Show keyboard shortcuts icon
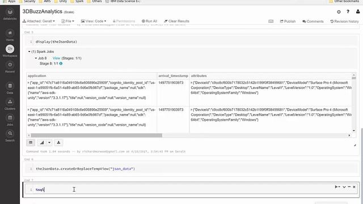Viewport: 363px width, 204px height. (x=271, y=22)
